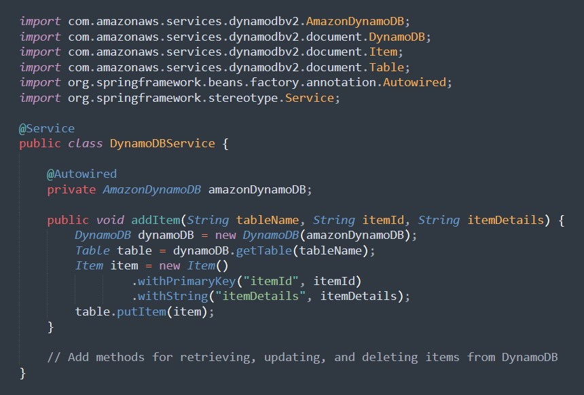This screenshot has width=584, height=395.
Task: Click the comment about retrieving and deleting items
Action: (306, 357)
